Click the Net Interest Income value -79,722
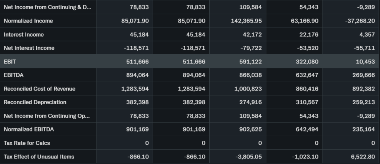380x164 pixels. [250, 48]
